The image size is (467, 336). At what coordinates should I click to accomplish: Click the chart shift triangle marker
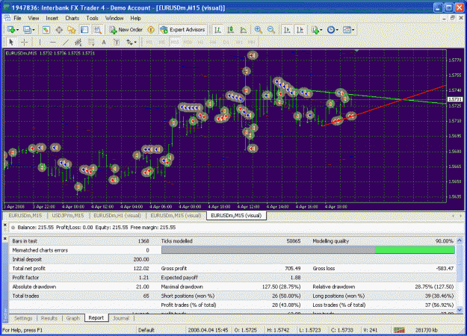[357, 51]
